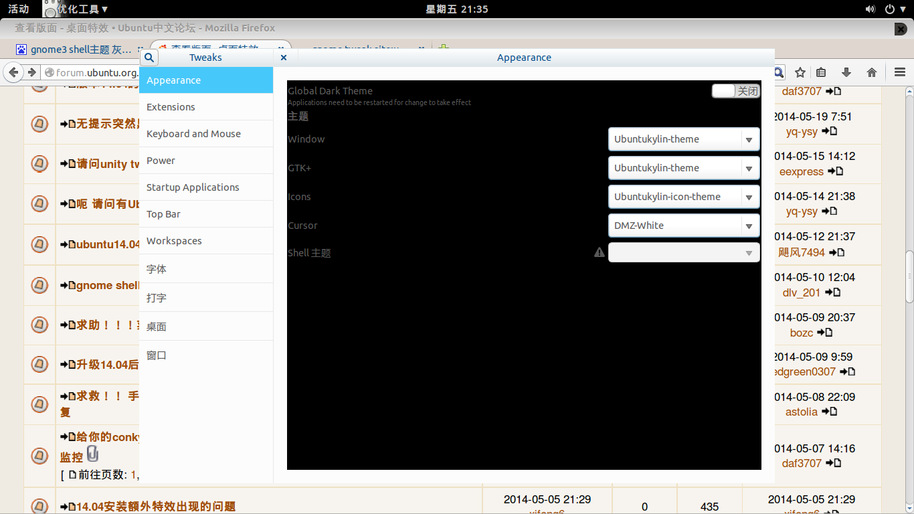914x514 pixels.
Task: View latest post icon beside edgreen0307
Action: pyautogui.click(x=847, y=371)
